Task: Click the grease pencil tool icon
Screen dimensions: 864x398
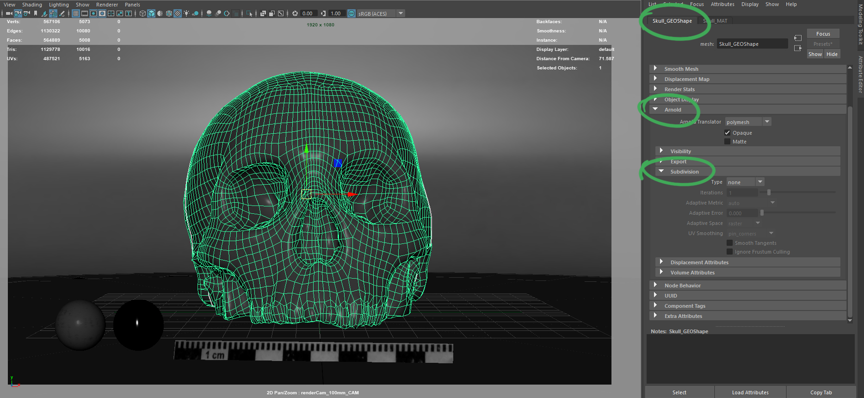Action: click(62, 13)
